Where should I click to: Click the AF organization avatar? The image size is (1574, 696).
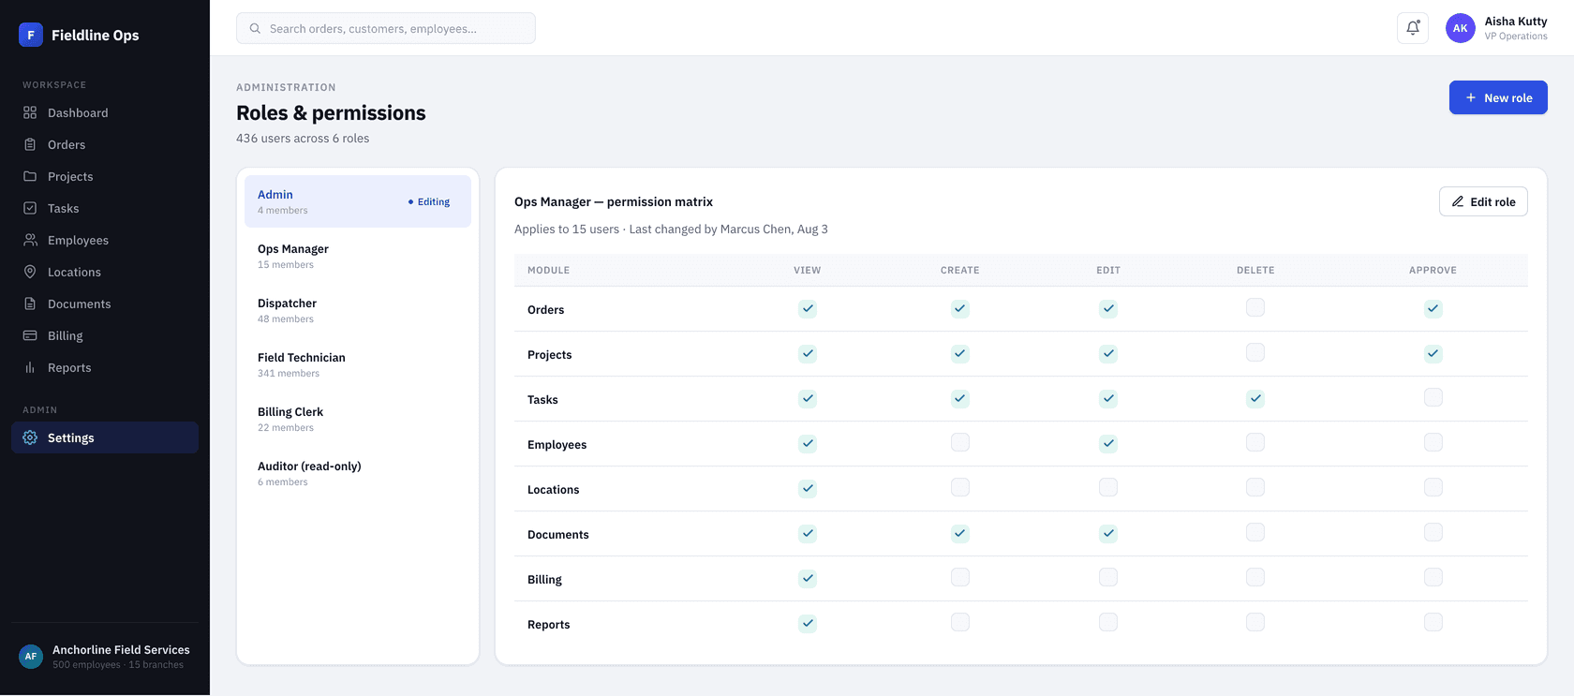31,656
